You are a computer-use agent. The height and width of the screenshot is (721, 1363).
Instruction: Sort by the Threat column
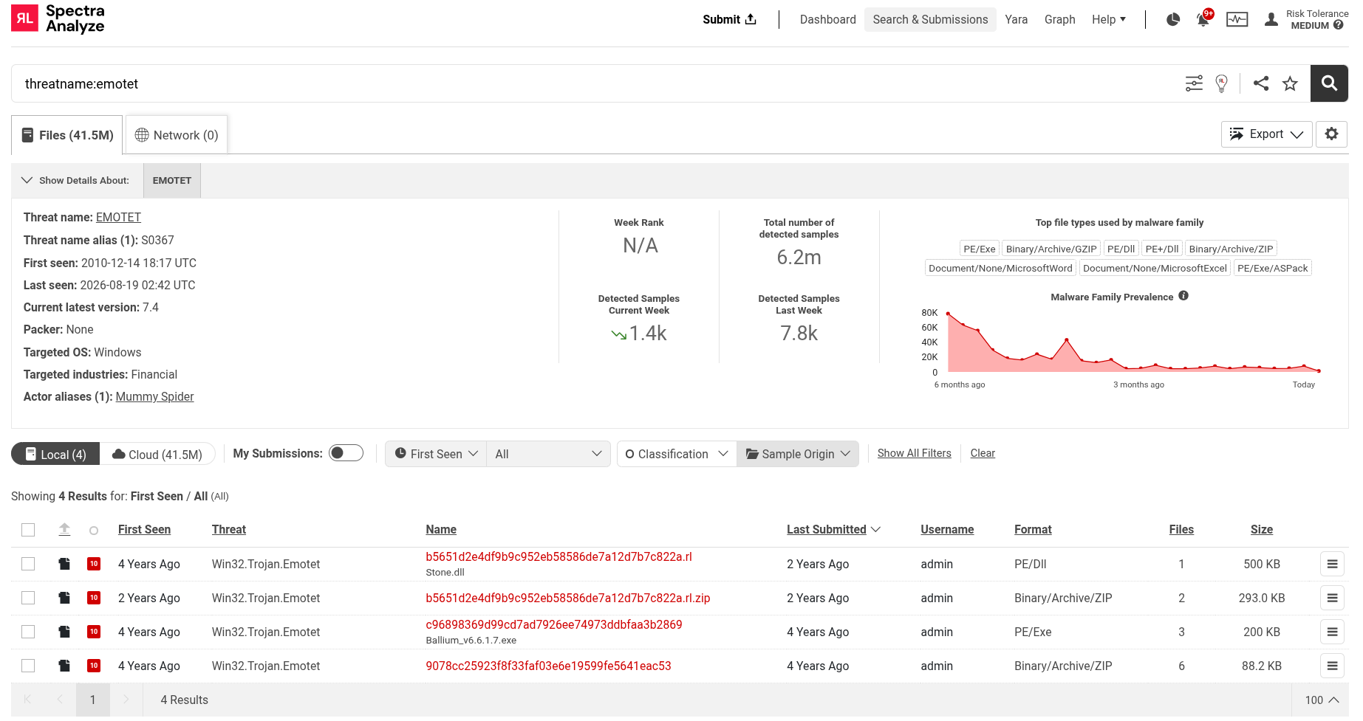click(x=229, y=529)
